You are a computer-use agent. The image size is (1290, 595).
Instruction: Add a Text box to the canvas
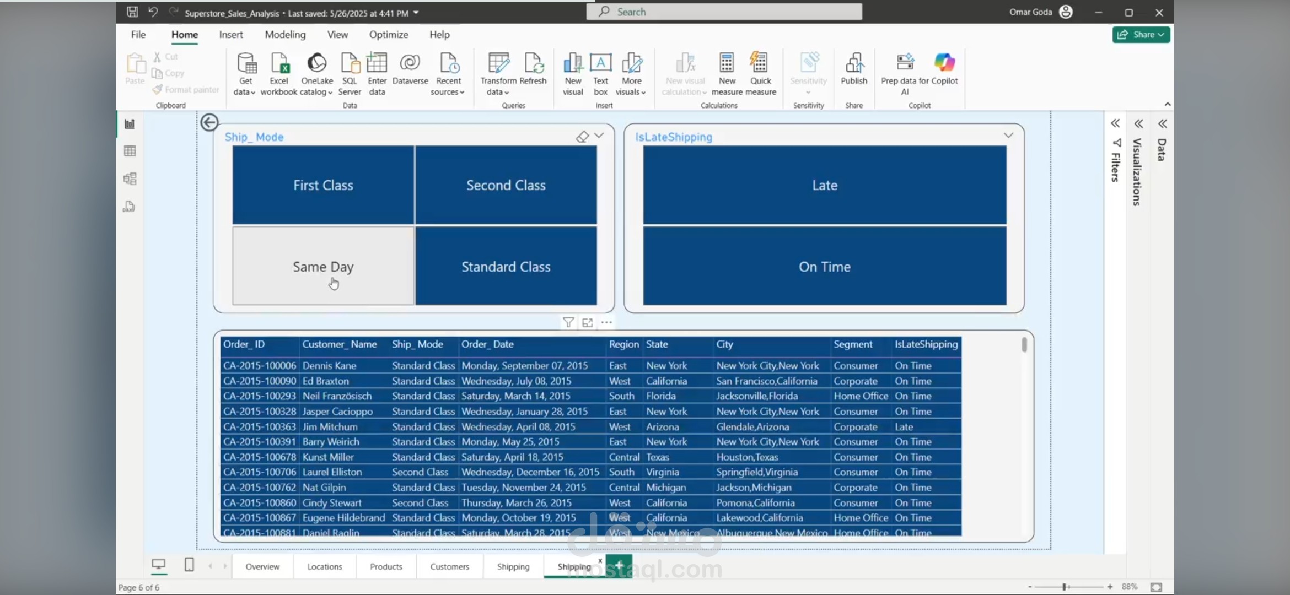point(600,74)
